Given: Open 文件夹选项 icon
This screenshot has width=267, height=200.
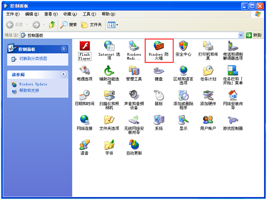Looking at the screenshot, I should click(109, 122).
